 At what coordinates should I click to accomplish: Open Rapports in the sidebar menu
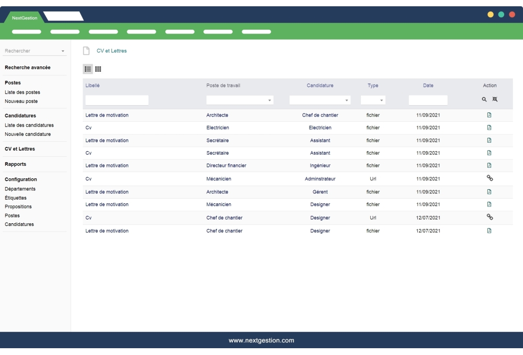pyautogui.click(x=16, y=164)
